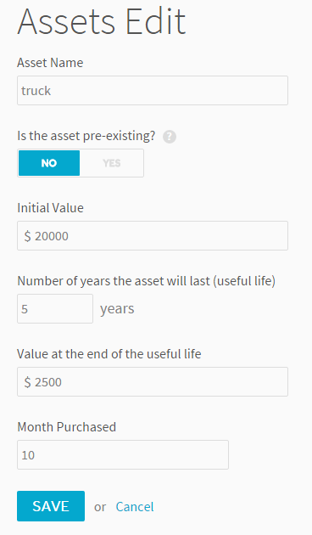The height and width of the screenshot is (535, 312).
Task: Click the Assets Edit page heading
Action: pos(102,21)
